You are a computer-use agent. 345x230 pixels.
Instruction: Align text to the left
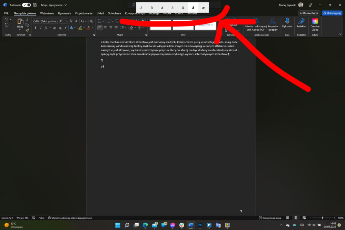coord(100,28)
